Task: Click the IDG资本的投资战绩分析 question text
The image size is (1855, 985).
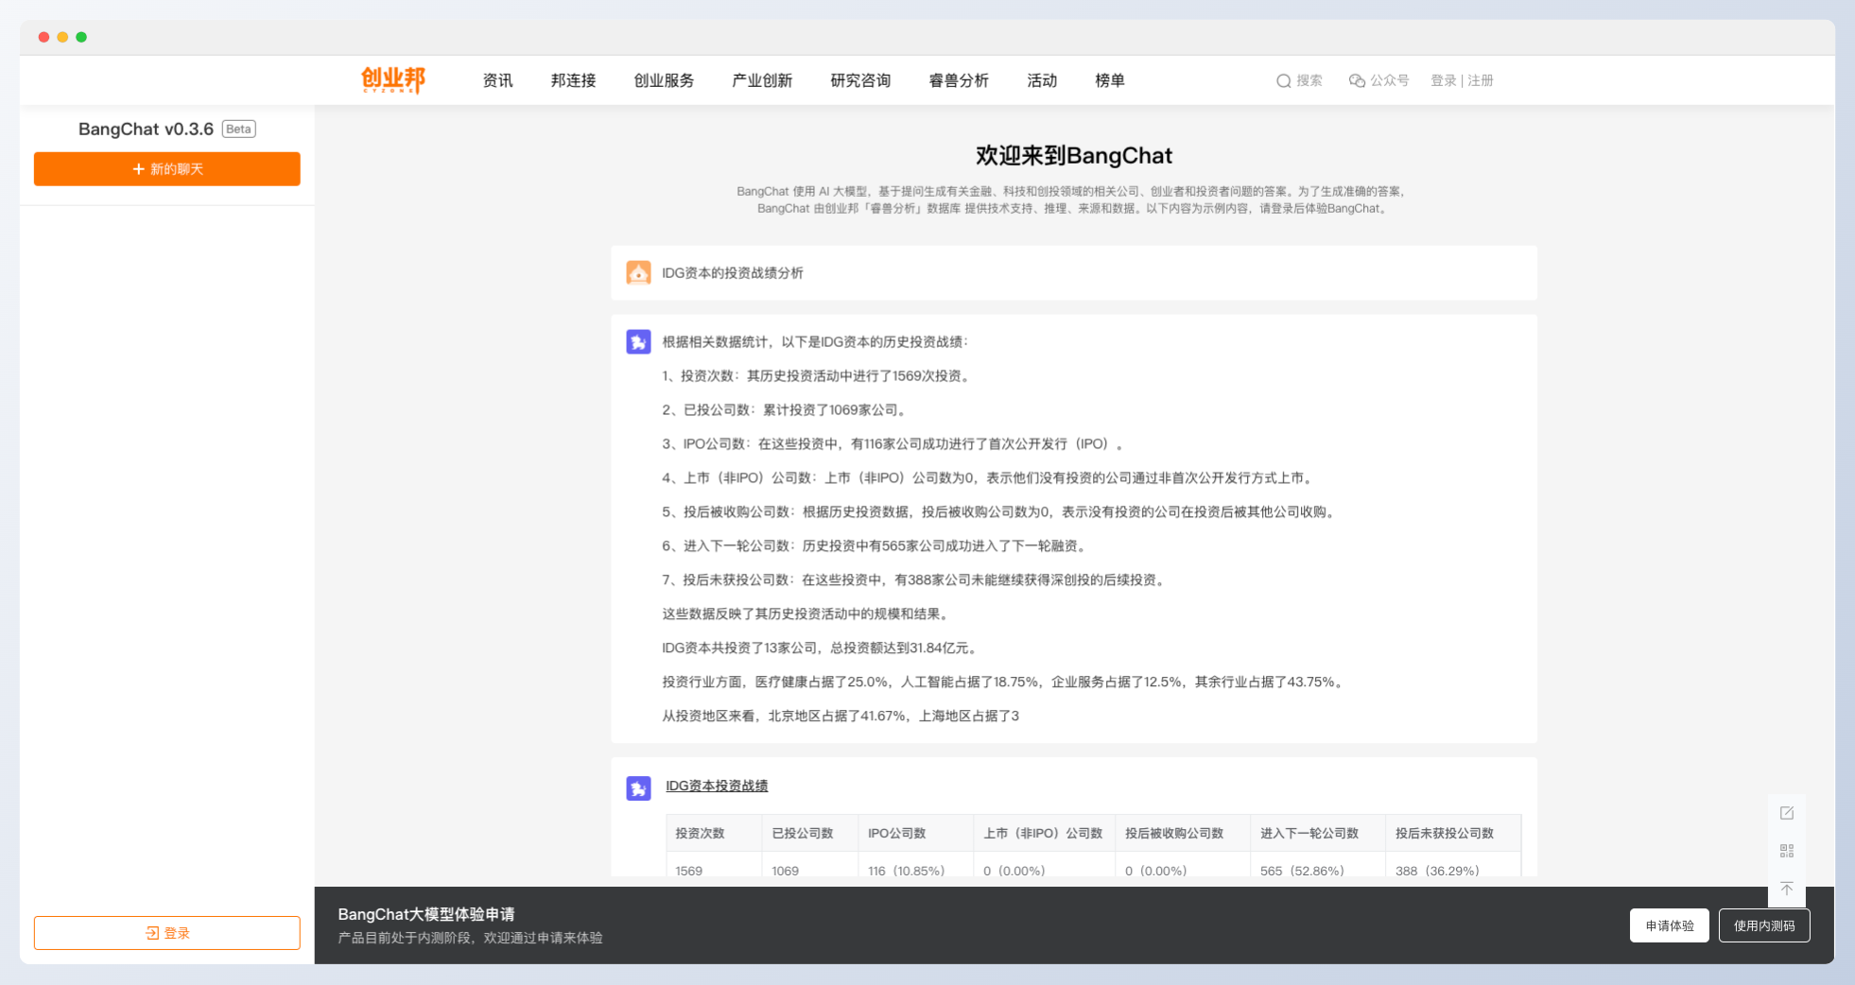Action: tap(733, 273)
